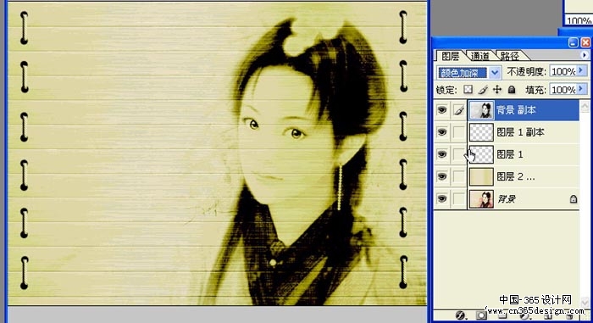Switch to the 路径 tab
This screenshot has width=593, height=323.
coord(510,56)
